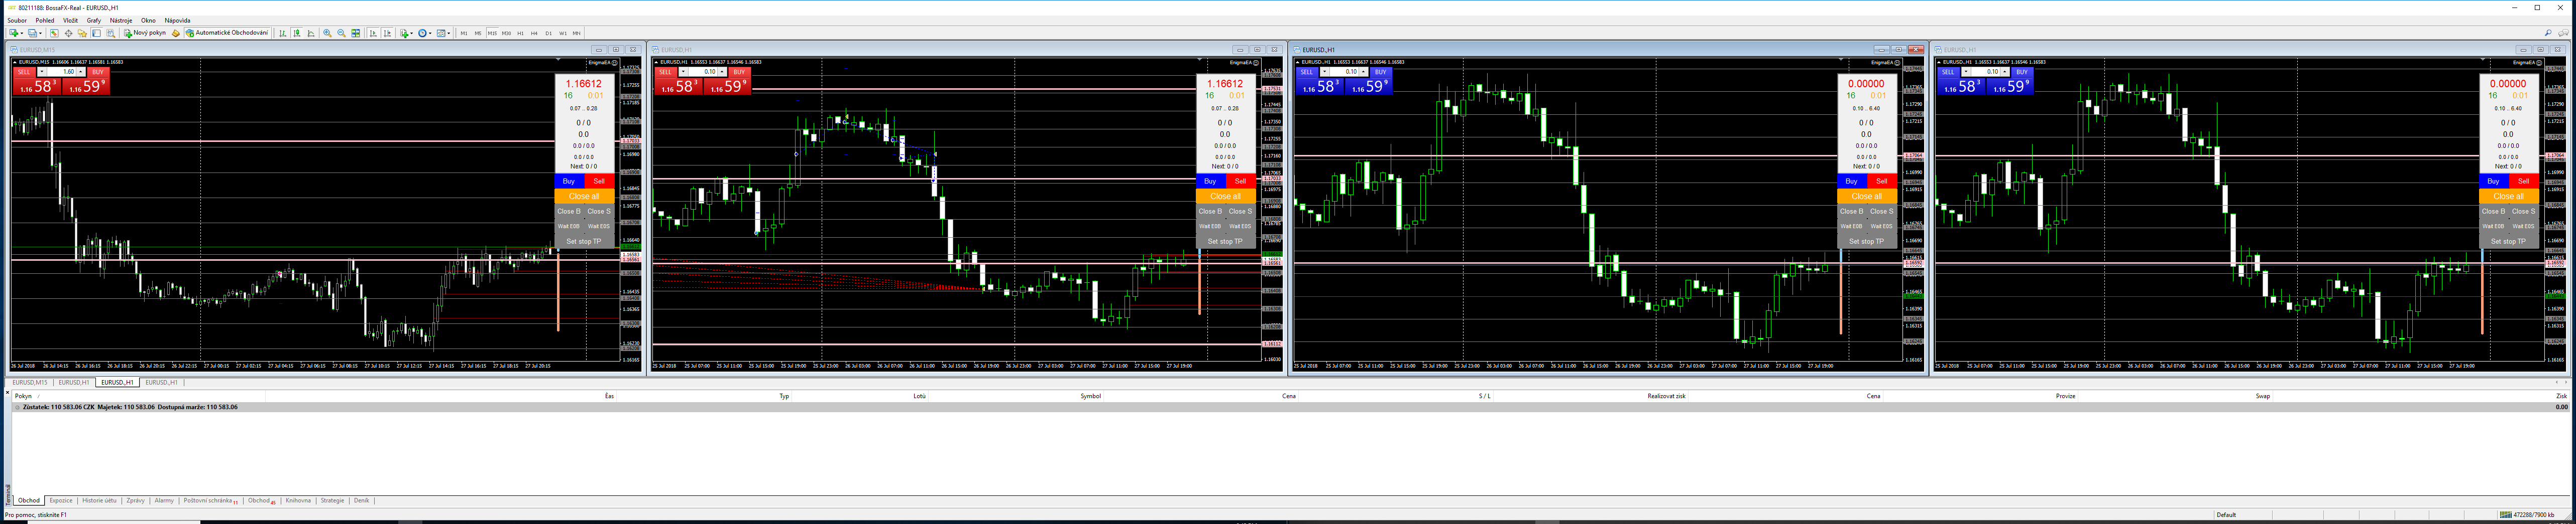The height and width of the screenshot is (524, 2576).
Task: Switch to H4 timeframe
Action: (534, 33)
